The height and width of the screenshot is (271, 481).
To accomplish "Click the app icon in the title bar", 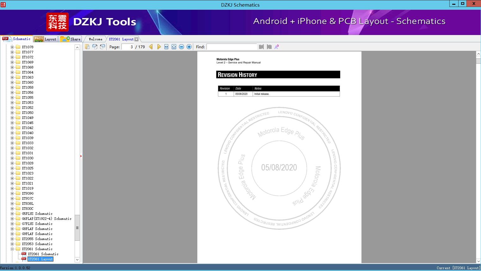I will [3, 4].
